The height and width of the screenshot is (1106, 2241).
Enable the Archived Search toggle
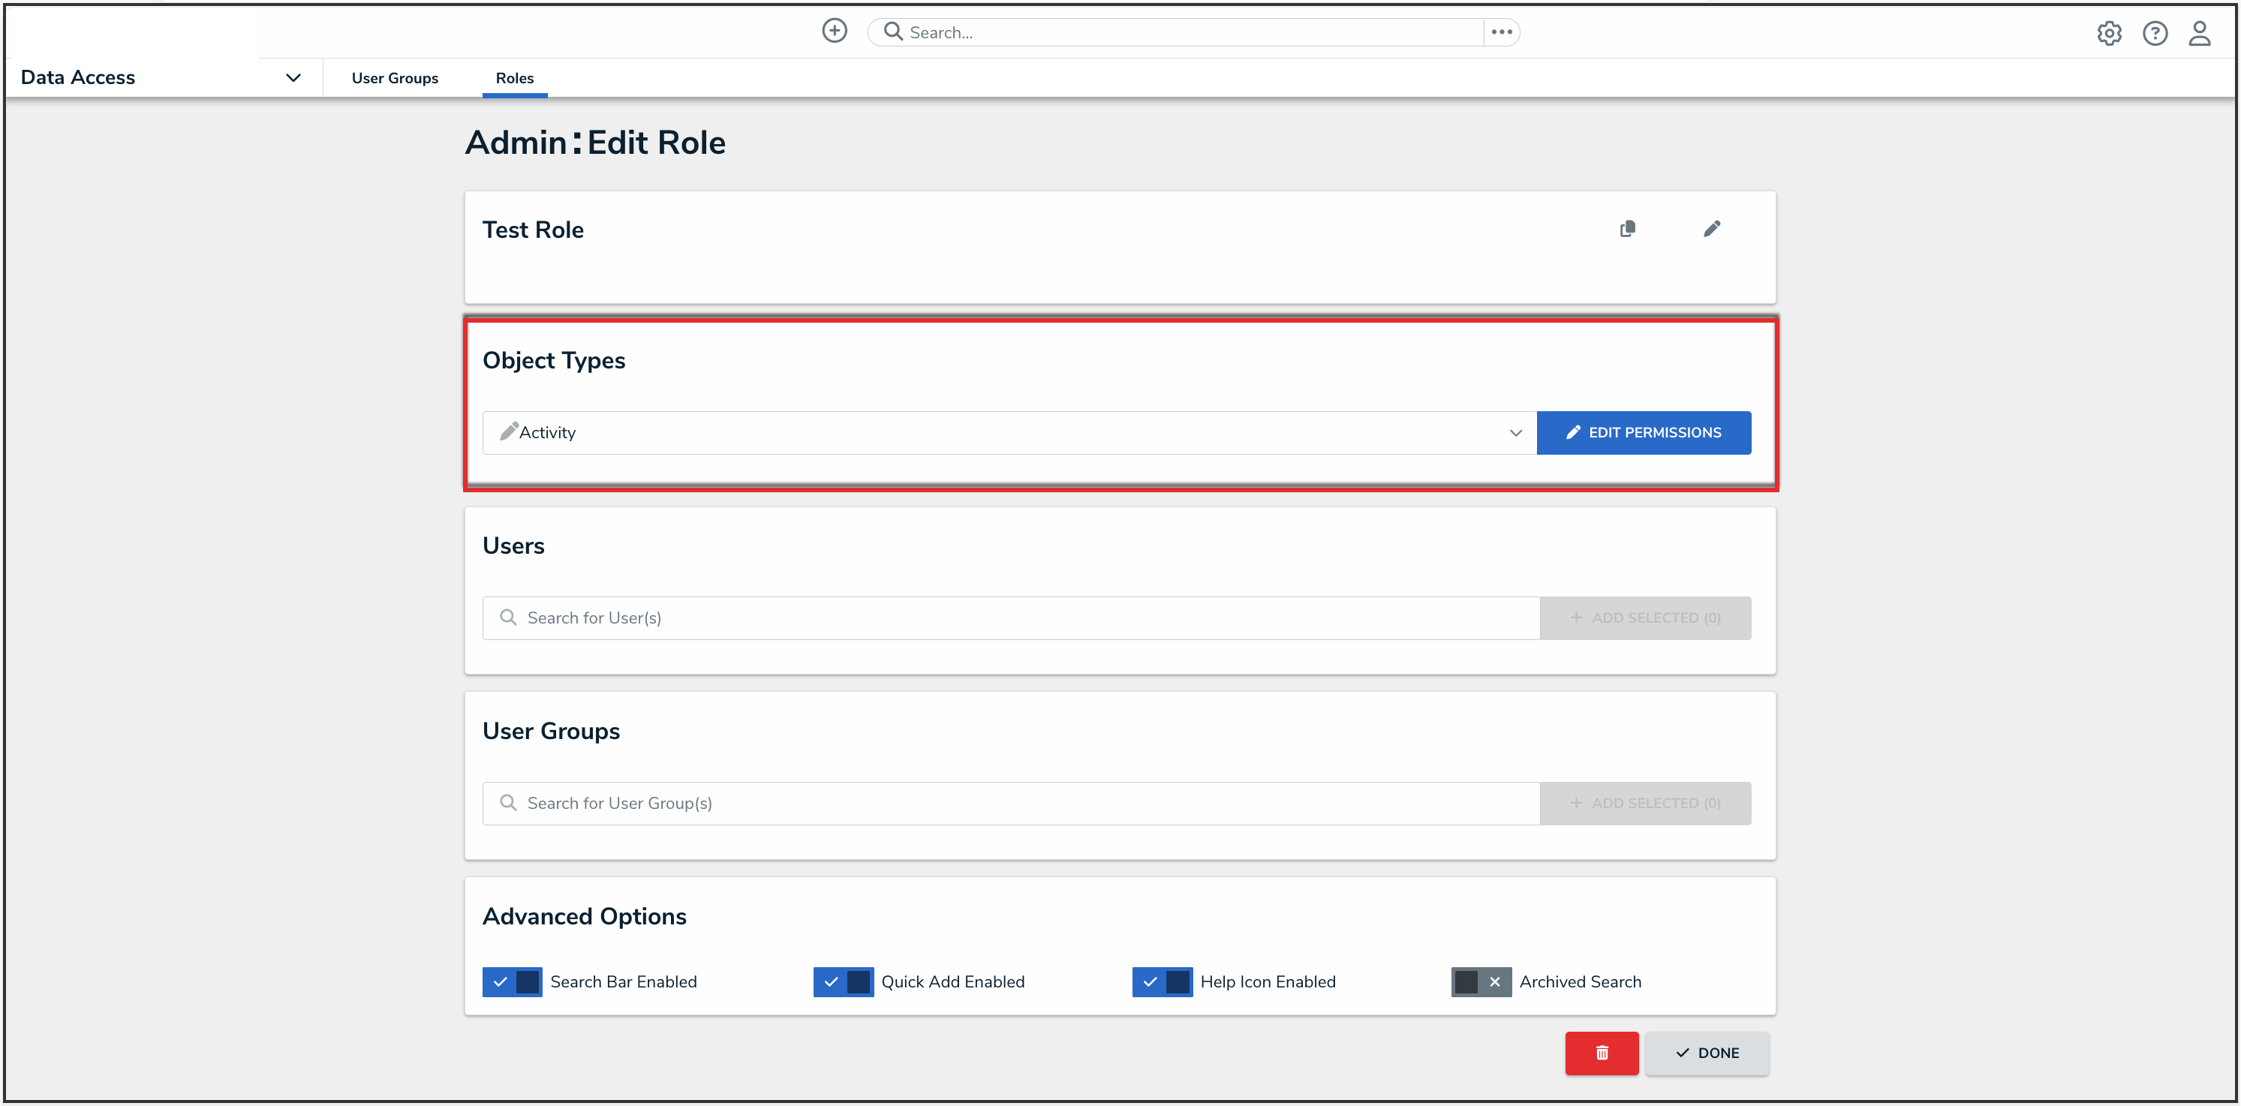pos(1481,981)
